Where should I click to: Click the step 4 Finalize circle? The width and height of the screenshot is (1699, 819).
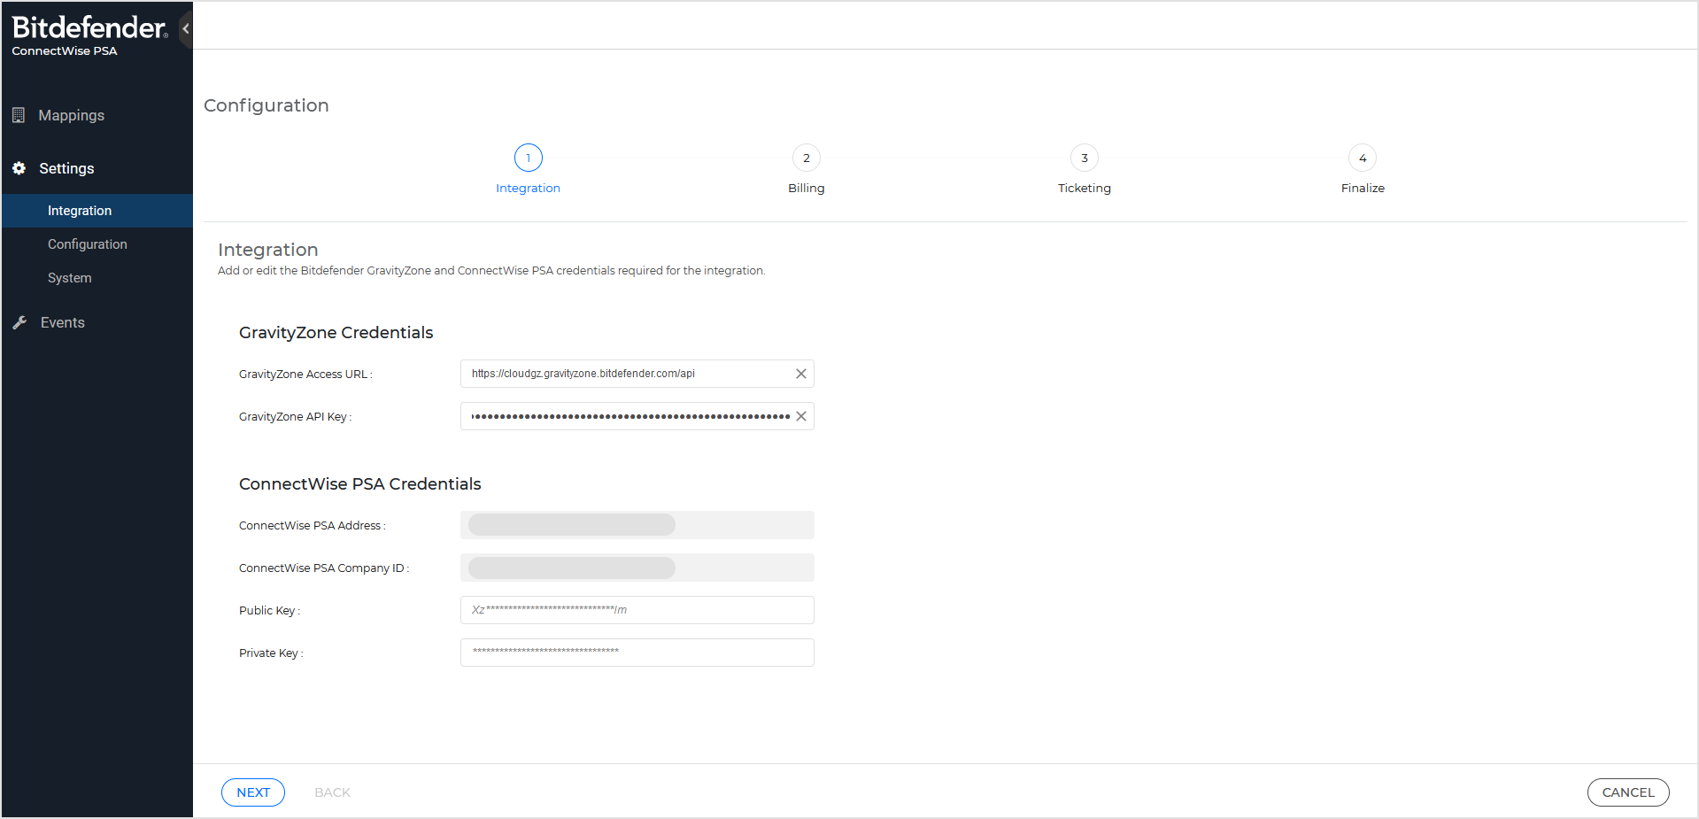point(1362,158)
